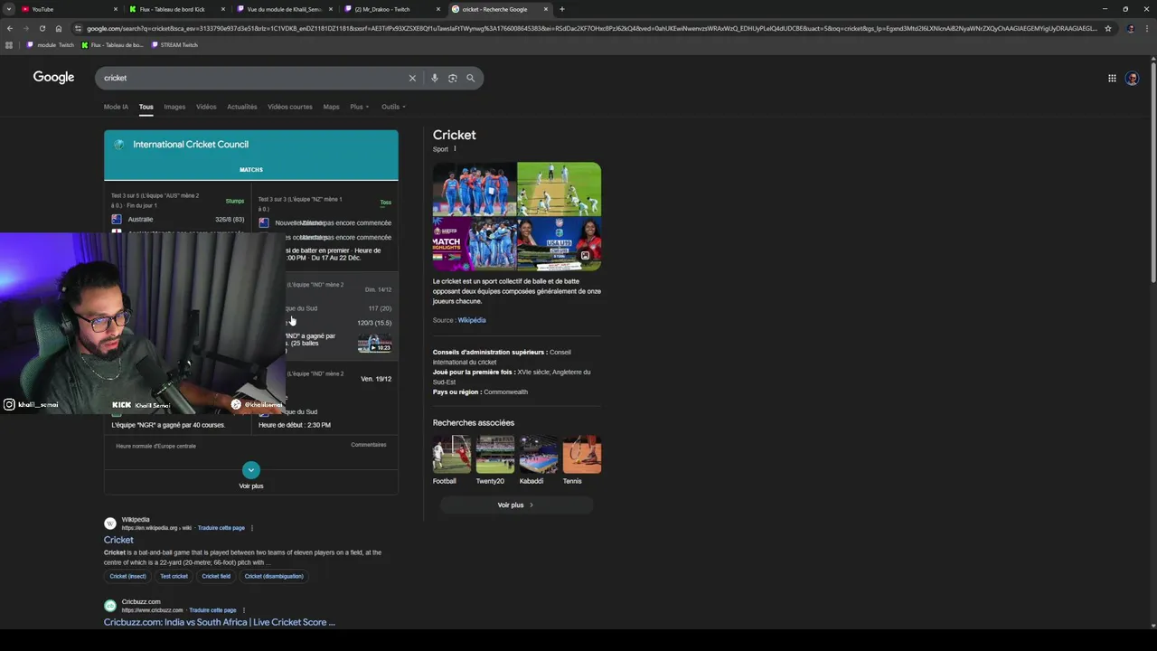The width and height of the screenshot is (1157, 651).
Task: Select the Maps search tab
Action: 331,107
